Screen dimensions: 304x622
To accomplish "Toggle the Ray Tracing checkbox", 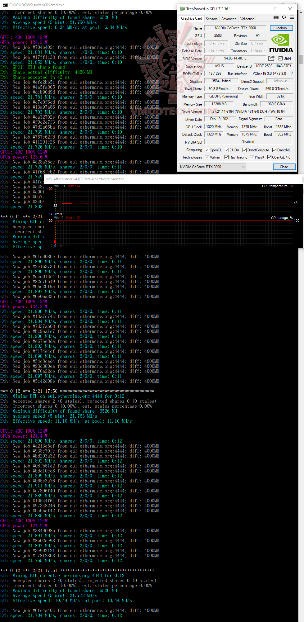I will tap(226, 157).
